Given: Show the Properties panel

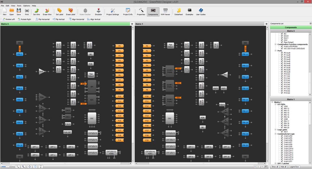Looking at the screenshot, I should 141,12.
